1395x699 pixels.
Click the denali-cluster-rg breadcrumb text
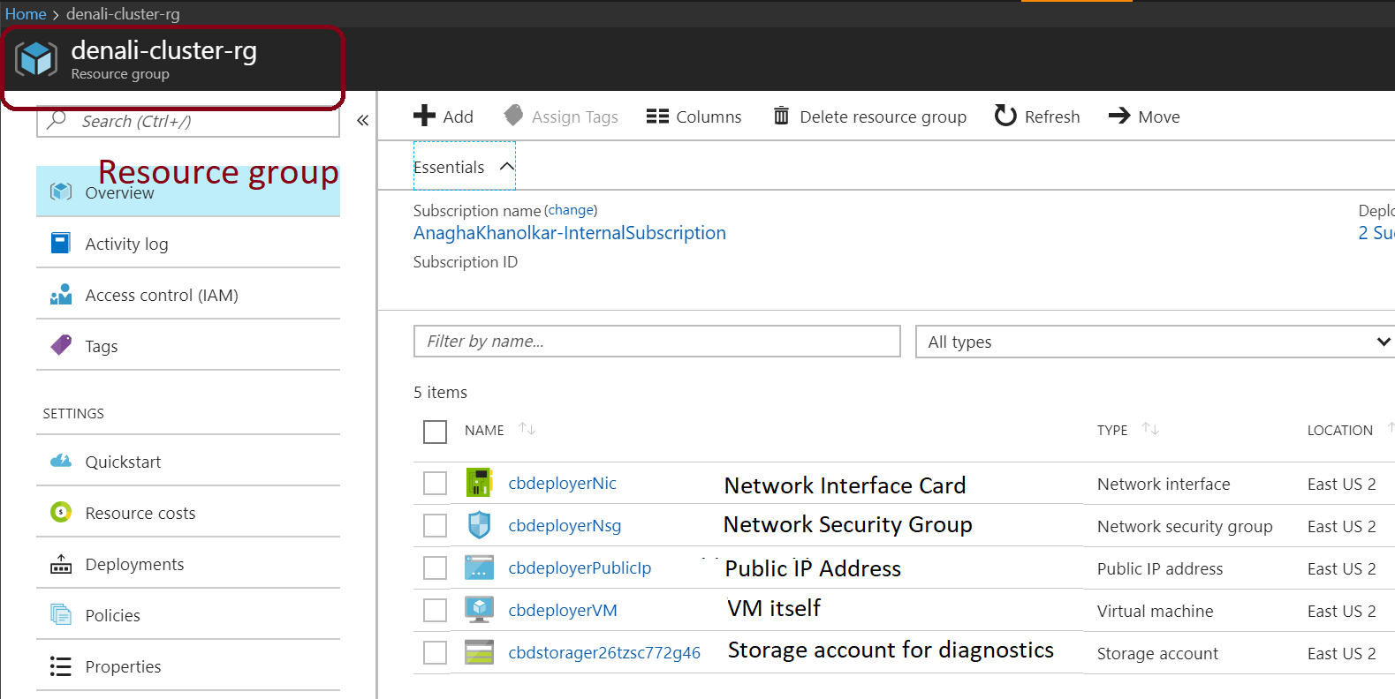point(123,14)
